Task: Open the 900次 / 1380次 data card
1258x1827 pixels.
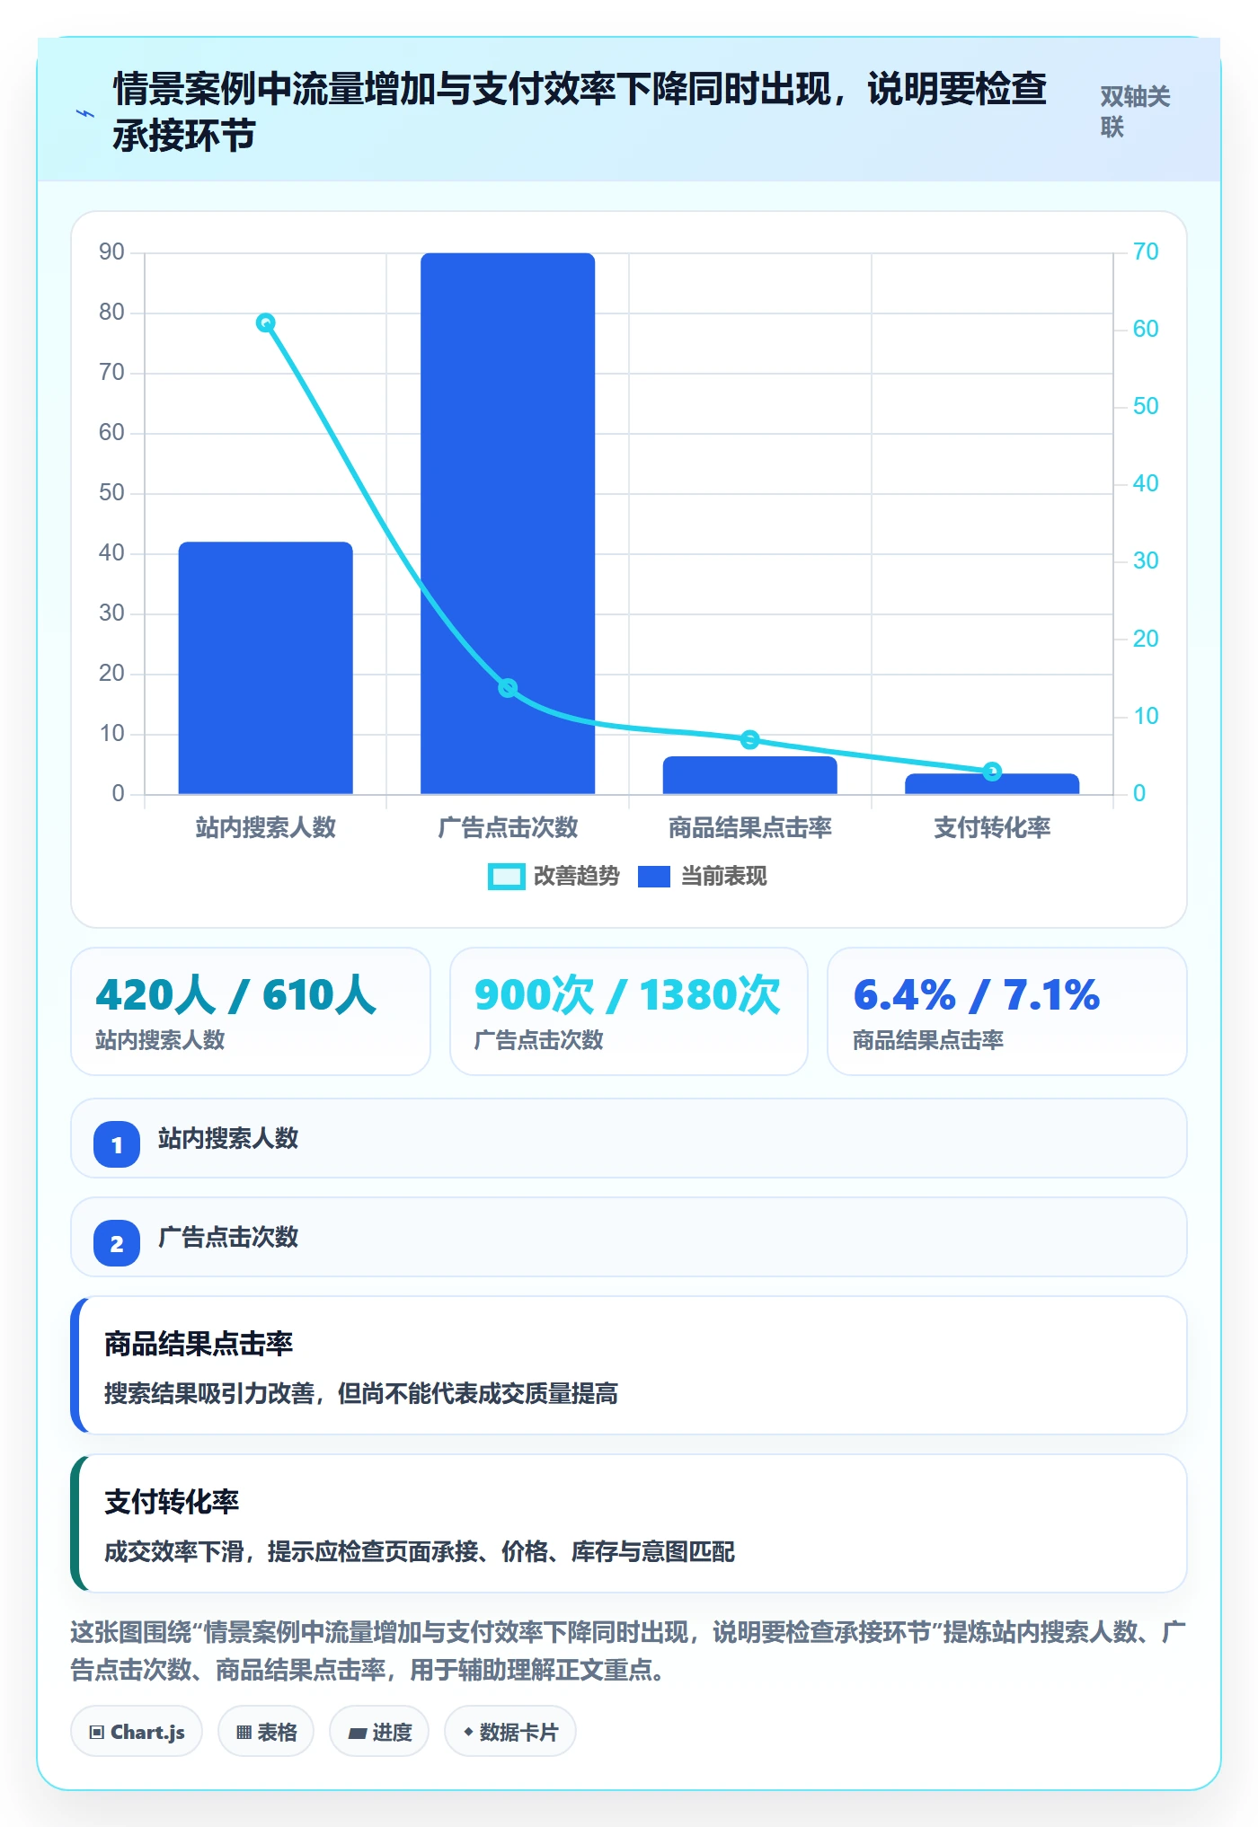Action: [629, 1011]
